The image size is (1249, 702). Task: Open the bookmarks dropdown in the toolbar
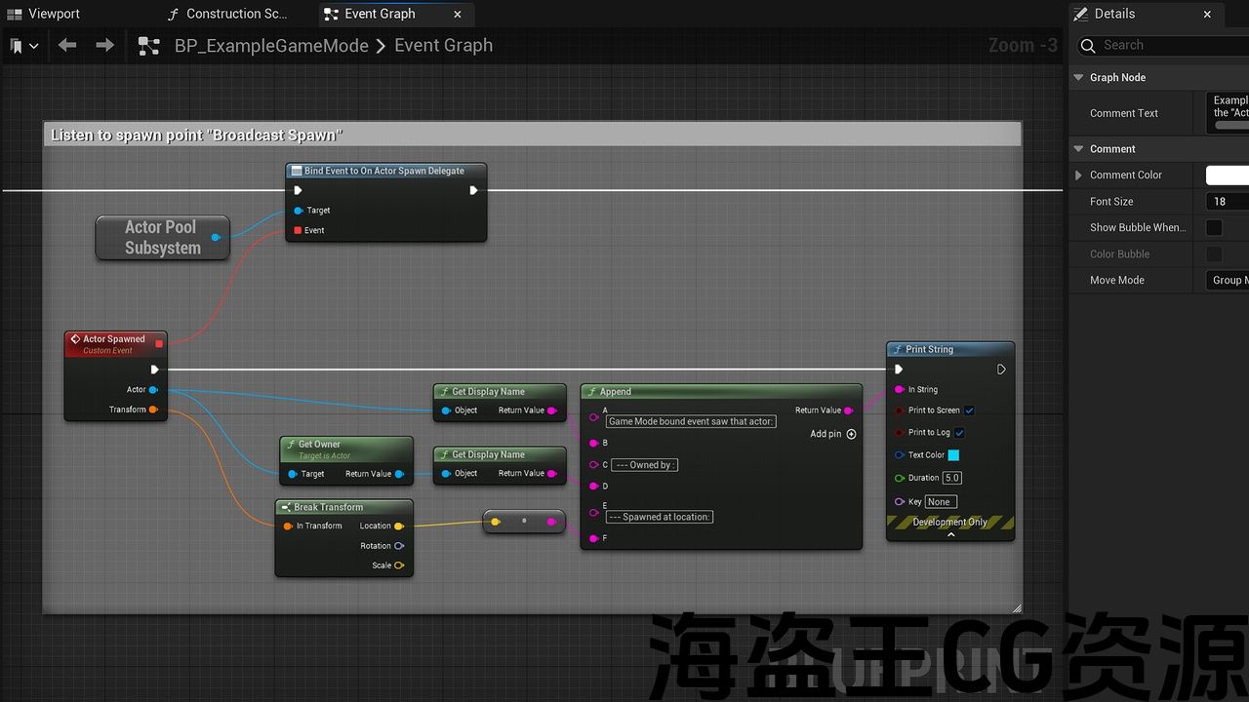[x=24, y=46]
